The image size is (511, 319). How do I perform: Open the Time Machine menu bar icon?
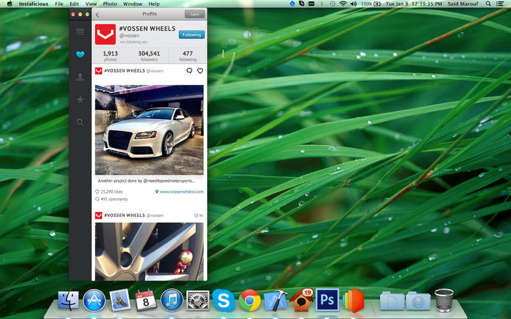point(332,4)
